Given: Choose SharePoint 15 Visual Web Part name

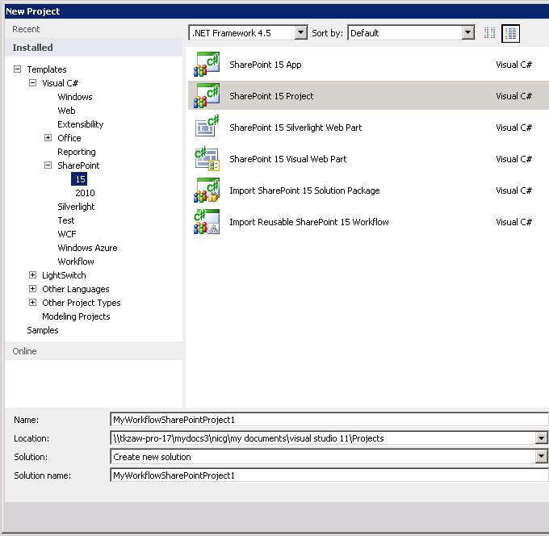Looking at the screenshot, I should click(287, 159).
